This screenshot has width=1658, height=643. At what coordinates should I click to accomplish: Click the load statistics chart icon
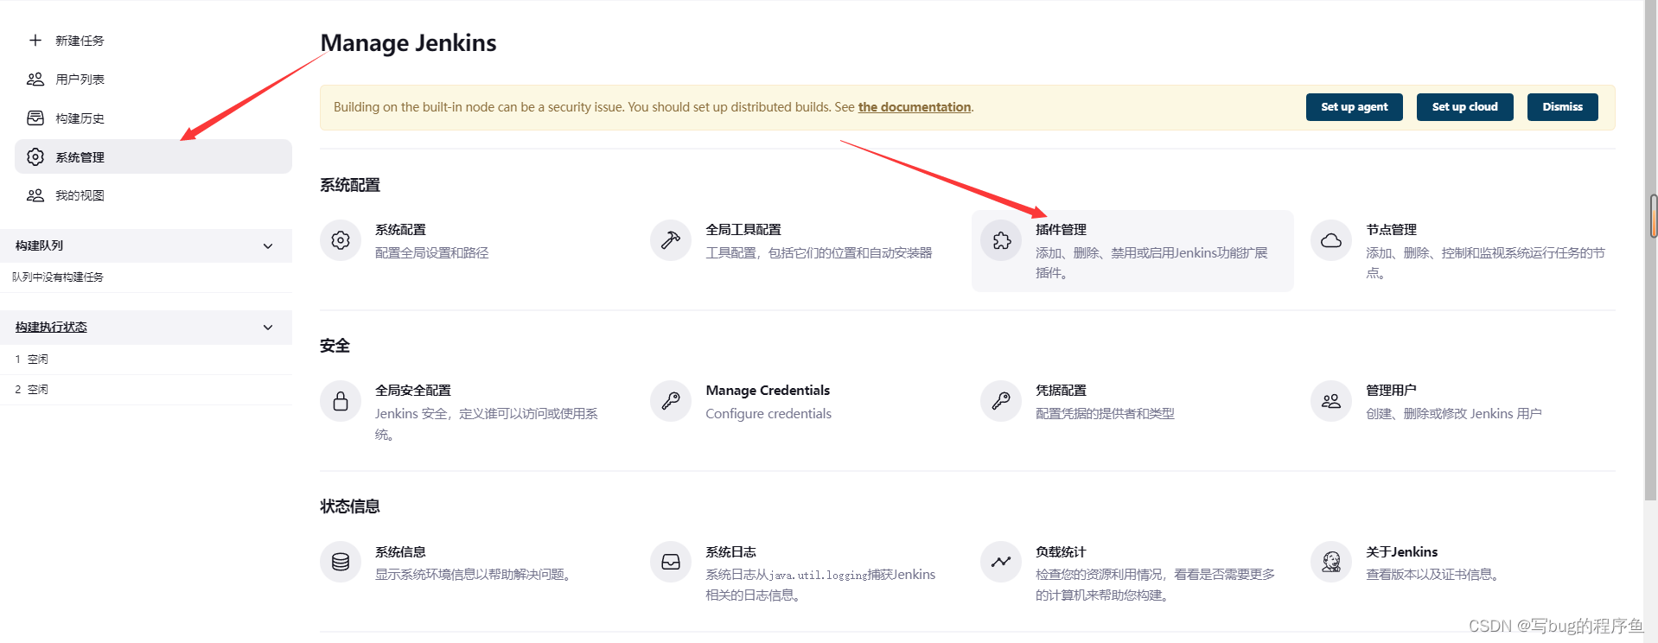pos(1001,562)
